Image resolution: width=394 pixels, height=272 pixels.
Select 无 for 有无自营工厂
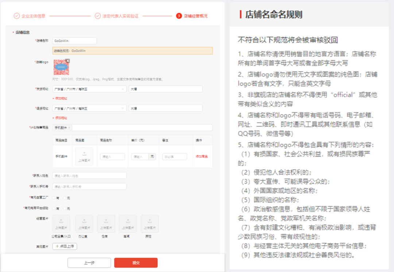(x=65, y=198)
